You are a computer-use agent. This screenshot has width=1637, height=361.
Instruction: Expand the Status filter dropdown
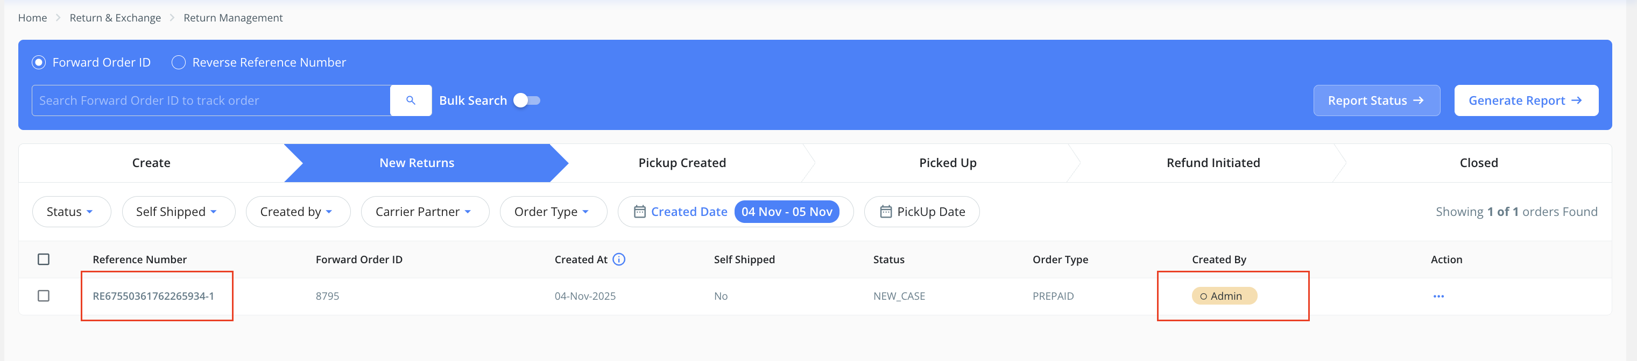(71, 211)
